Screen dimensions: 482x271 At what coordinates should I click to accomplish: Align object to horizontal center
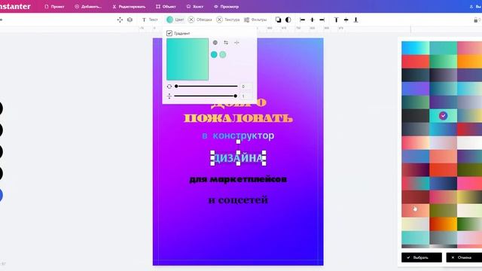(313, 20)
